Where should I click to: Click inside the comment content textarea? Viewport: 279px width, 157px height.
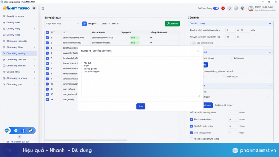[x=141, y=78]
